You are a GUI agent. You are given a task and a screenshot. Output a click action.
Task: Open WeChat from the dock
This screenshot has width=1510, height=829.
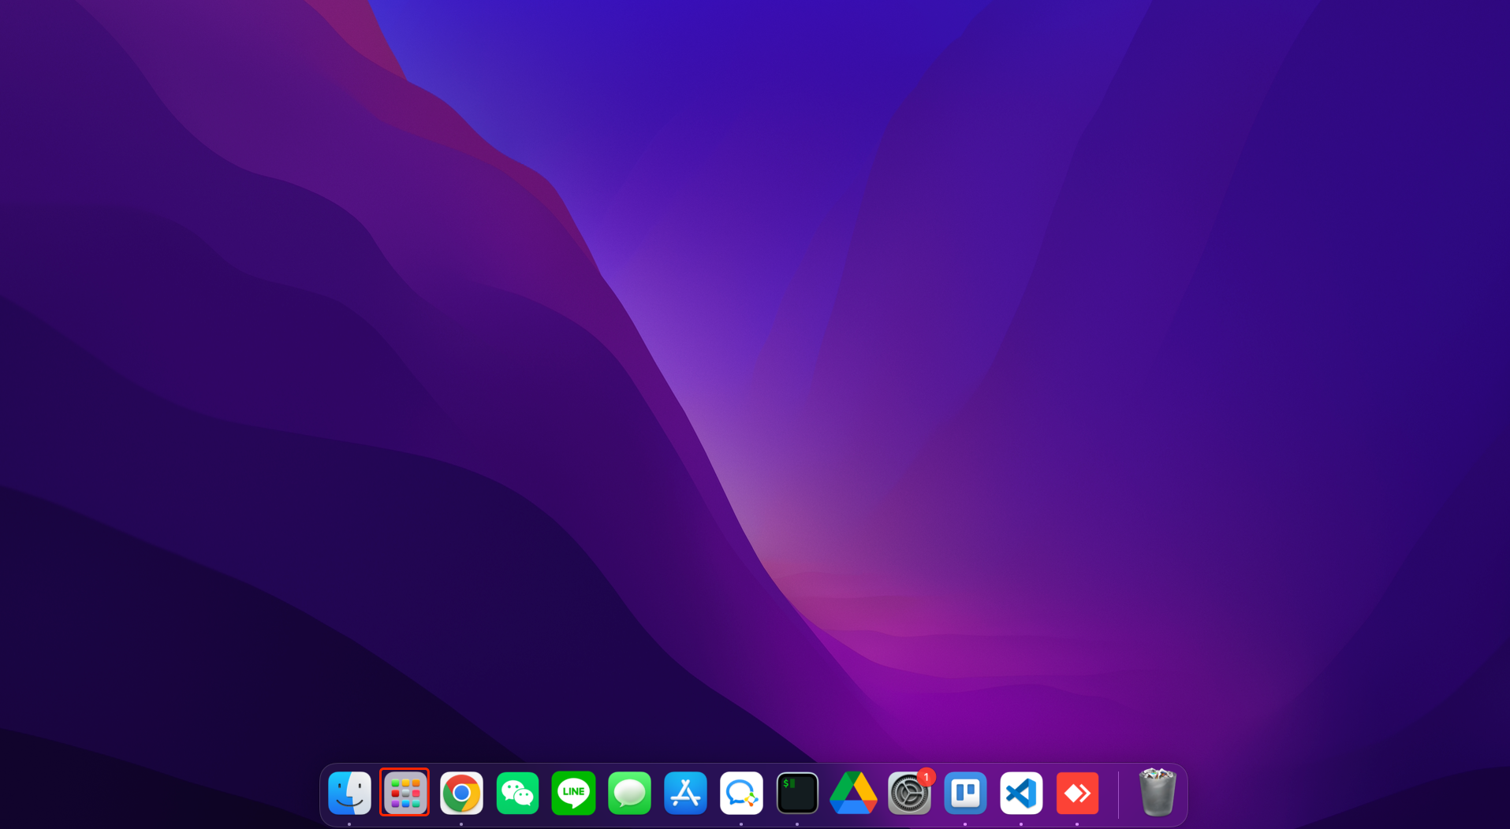tap(517, 793)
